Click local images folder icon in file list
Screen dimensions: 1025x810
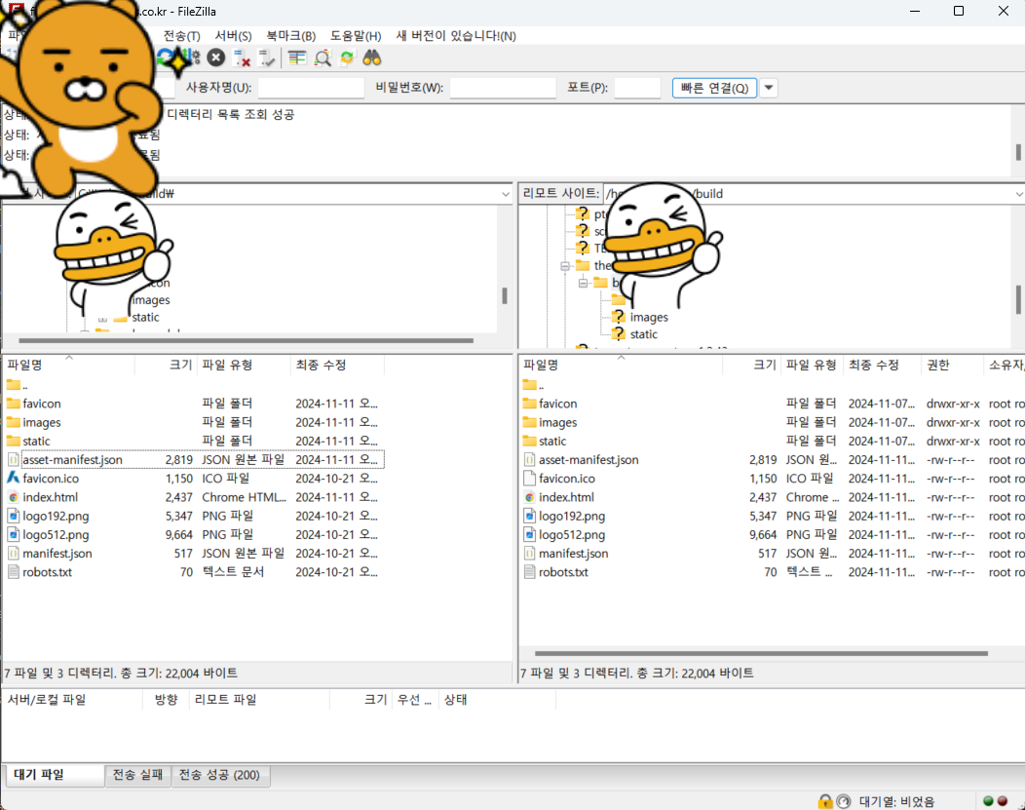click(x=13, y=422)
